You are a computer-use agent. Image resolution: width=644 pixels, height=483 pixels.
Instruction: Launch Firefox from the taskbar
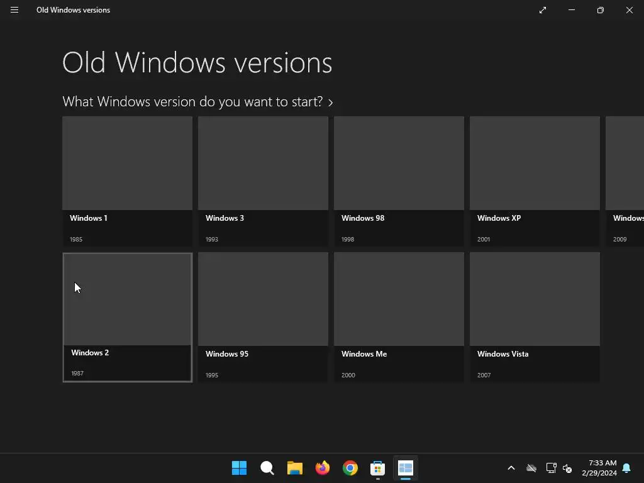click(323, 468)
